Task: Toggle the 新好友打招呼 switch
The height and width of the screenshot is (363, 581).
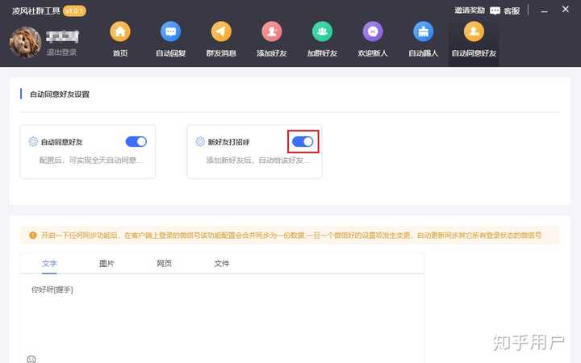Action: (x=303, y=141)
